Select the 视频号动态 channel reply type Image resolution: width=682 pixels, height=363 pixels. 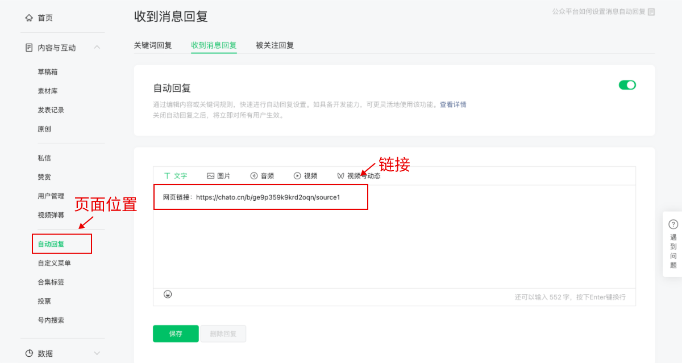(x=359, y=176)
